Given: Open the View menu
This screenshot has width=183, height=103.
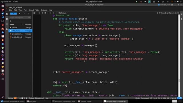Looking at the screenshot, I should pyautogui.click(x=20, y=10).
